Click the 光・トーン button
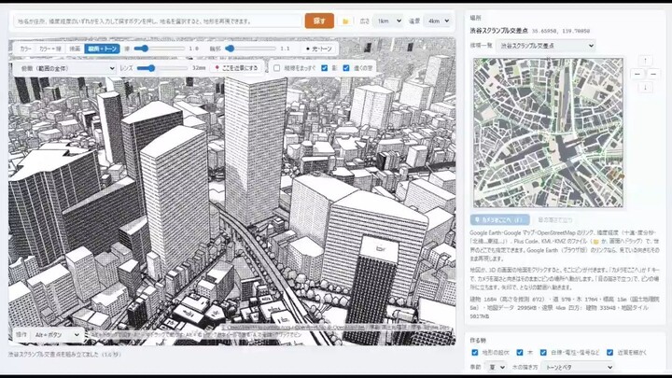 (x=318, y=49)
